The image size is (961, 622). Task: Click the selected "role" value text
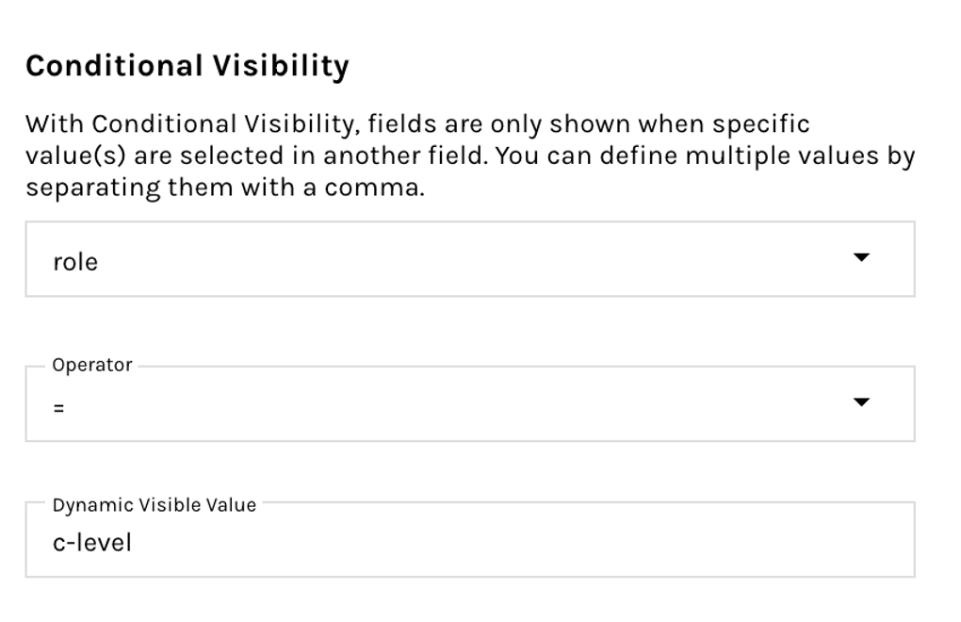(x=75, y=262)
